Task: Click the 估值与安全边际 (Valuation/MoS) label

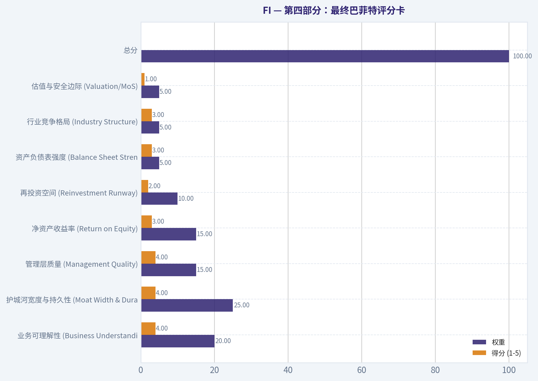Action: pos(85,86)
